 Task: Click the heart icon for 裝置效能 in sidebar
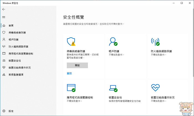[x=4, y=68]
